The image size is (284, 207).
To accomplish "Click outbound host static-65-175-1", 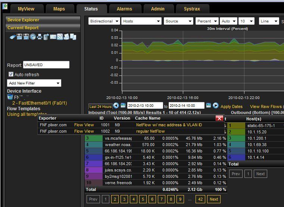I will [261, 126].
